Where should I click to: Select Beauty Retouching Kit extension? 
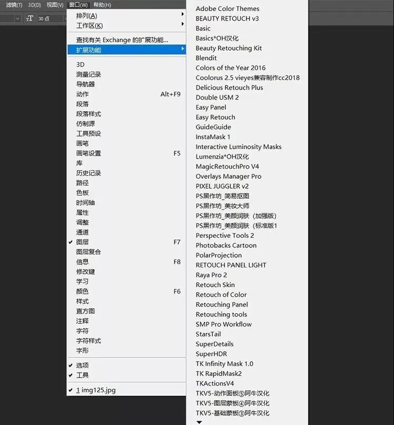click(247, 48)
